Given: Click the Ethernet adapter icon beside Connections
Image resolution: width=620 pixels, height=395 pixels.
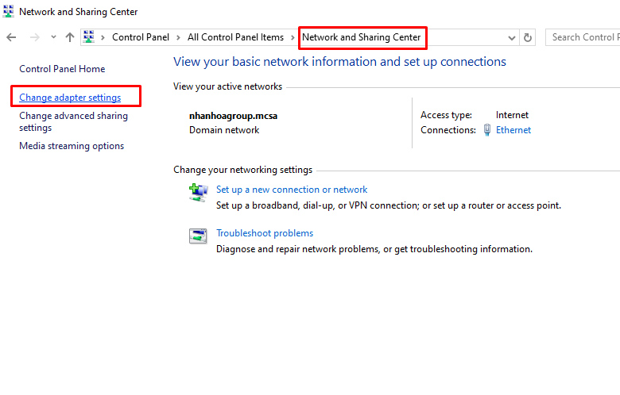Looking at the screenshot, I should click(487, 130).
